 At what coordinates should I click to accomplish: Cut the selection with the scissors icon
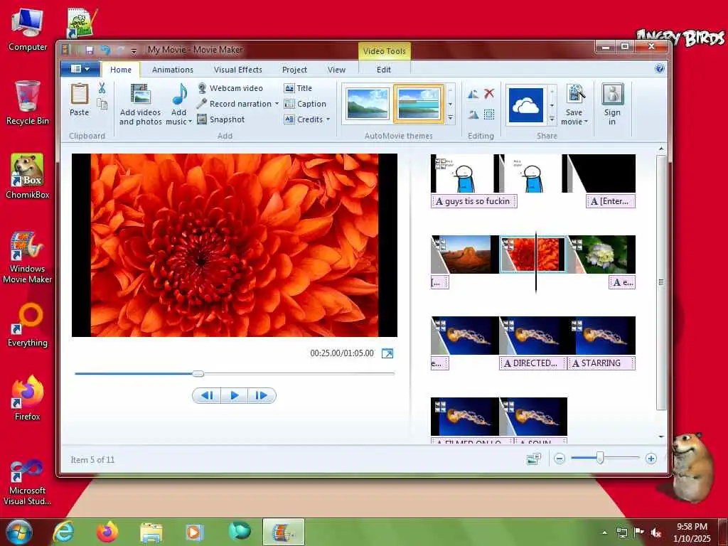pos(102,87)
